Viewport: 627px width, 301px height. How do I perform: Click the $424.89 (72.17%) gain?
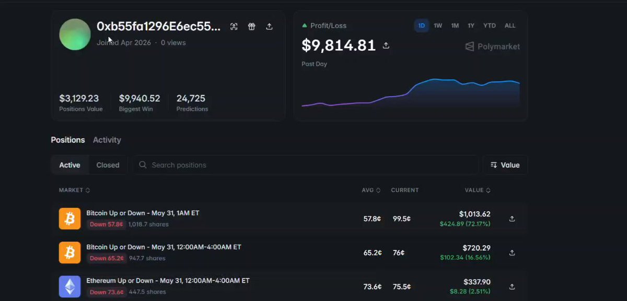point(465,224)
